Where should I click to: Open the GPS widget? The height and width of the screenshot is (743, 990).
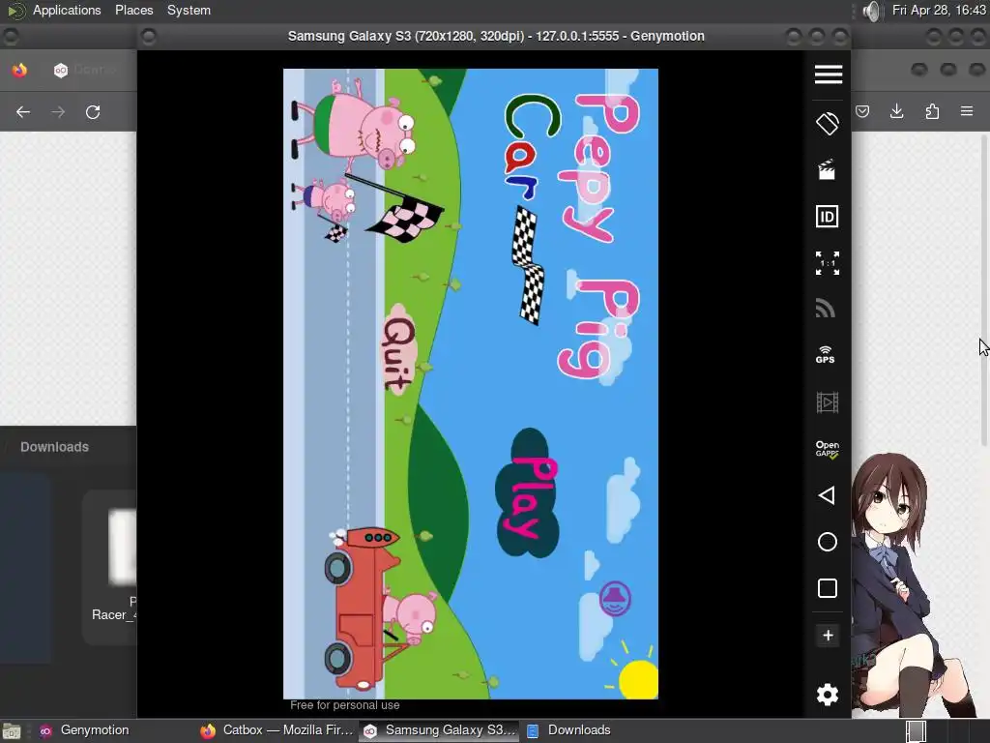[826, 354]
